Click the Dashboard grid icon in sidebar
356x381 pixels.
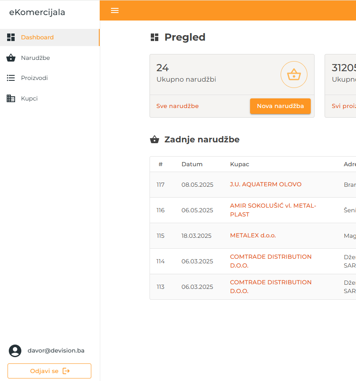[x=11, y=37]
